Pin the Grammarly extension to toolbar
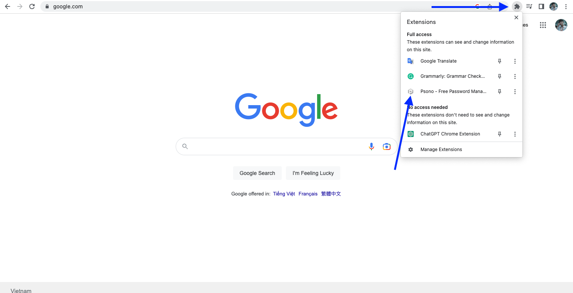The height and width of the screenshot is (293, 573). click(x=500, y=76)
